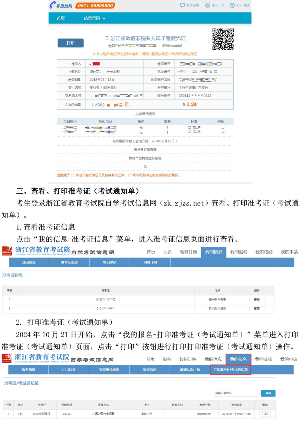300x424 pixels.
Task: Click 教材订购 tab in the 考试通知单 page header
Action: point(188,359)
